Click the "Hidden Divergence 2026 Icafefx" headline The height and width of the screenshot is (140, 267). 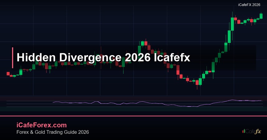click(x=103, y=57)
